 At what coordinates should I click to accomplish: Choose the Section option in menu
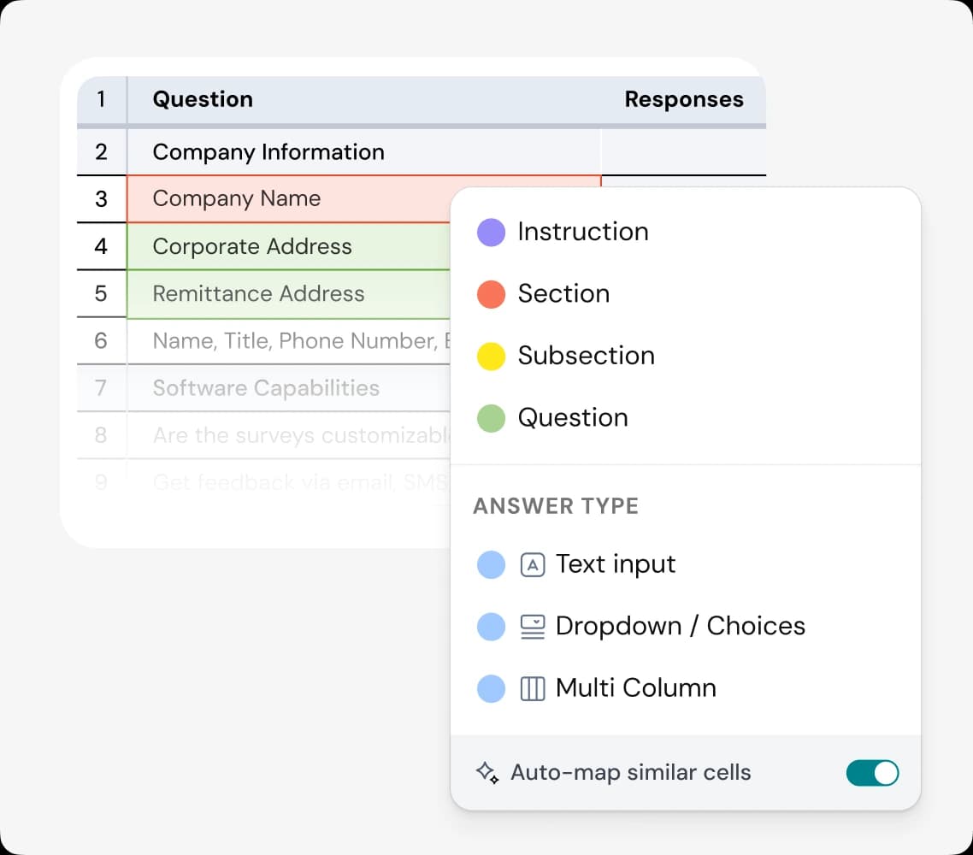tap(563, 293)
